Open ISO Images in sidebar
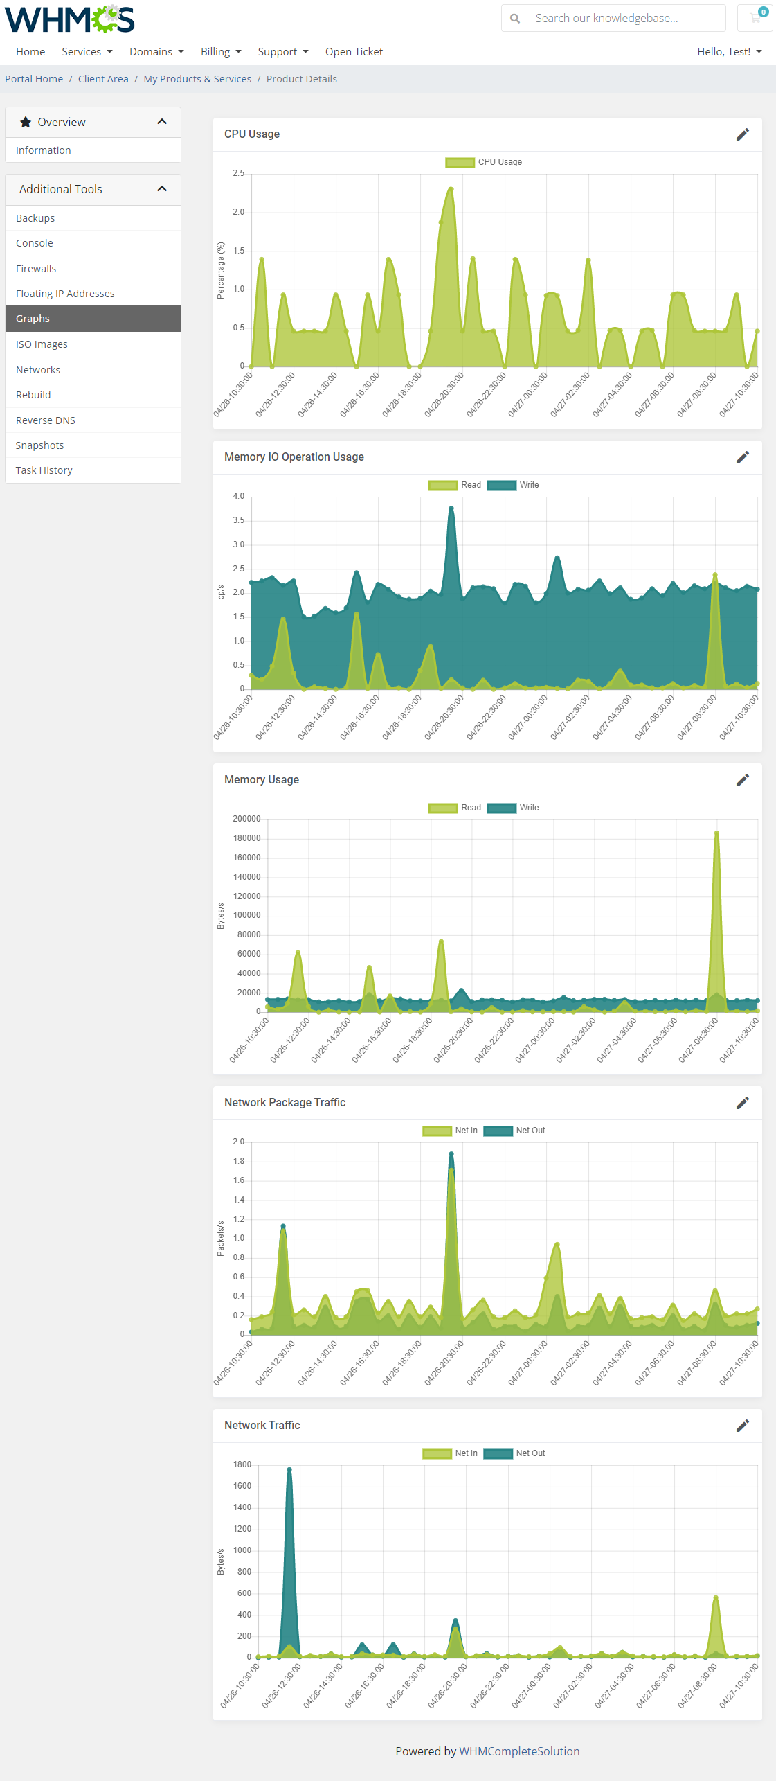The width and height of the screenshot is (776, 1781). point(93,344)
